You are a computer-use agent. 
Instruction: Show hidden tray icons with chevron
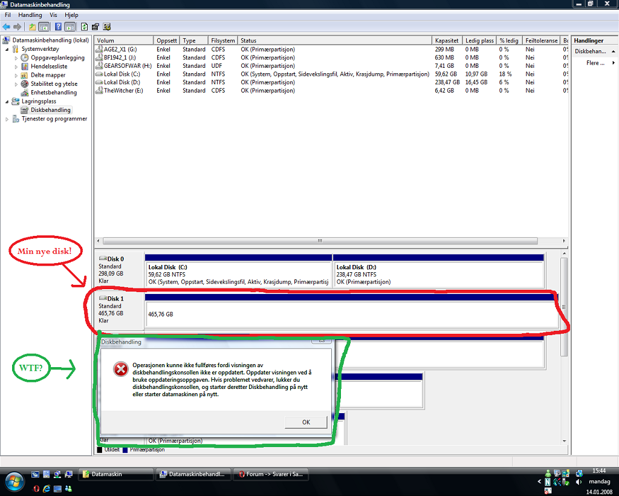pos(539,481)
